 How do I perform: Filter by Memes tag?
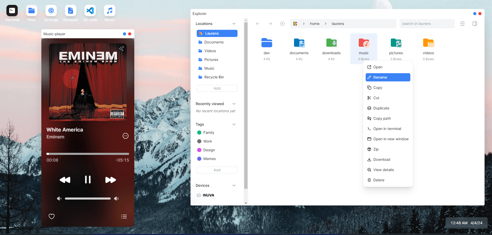[206, 159]
